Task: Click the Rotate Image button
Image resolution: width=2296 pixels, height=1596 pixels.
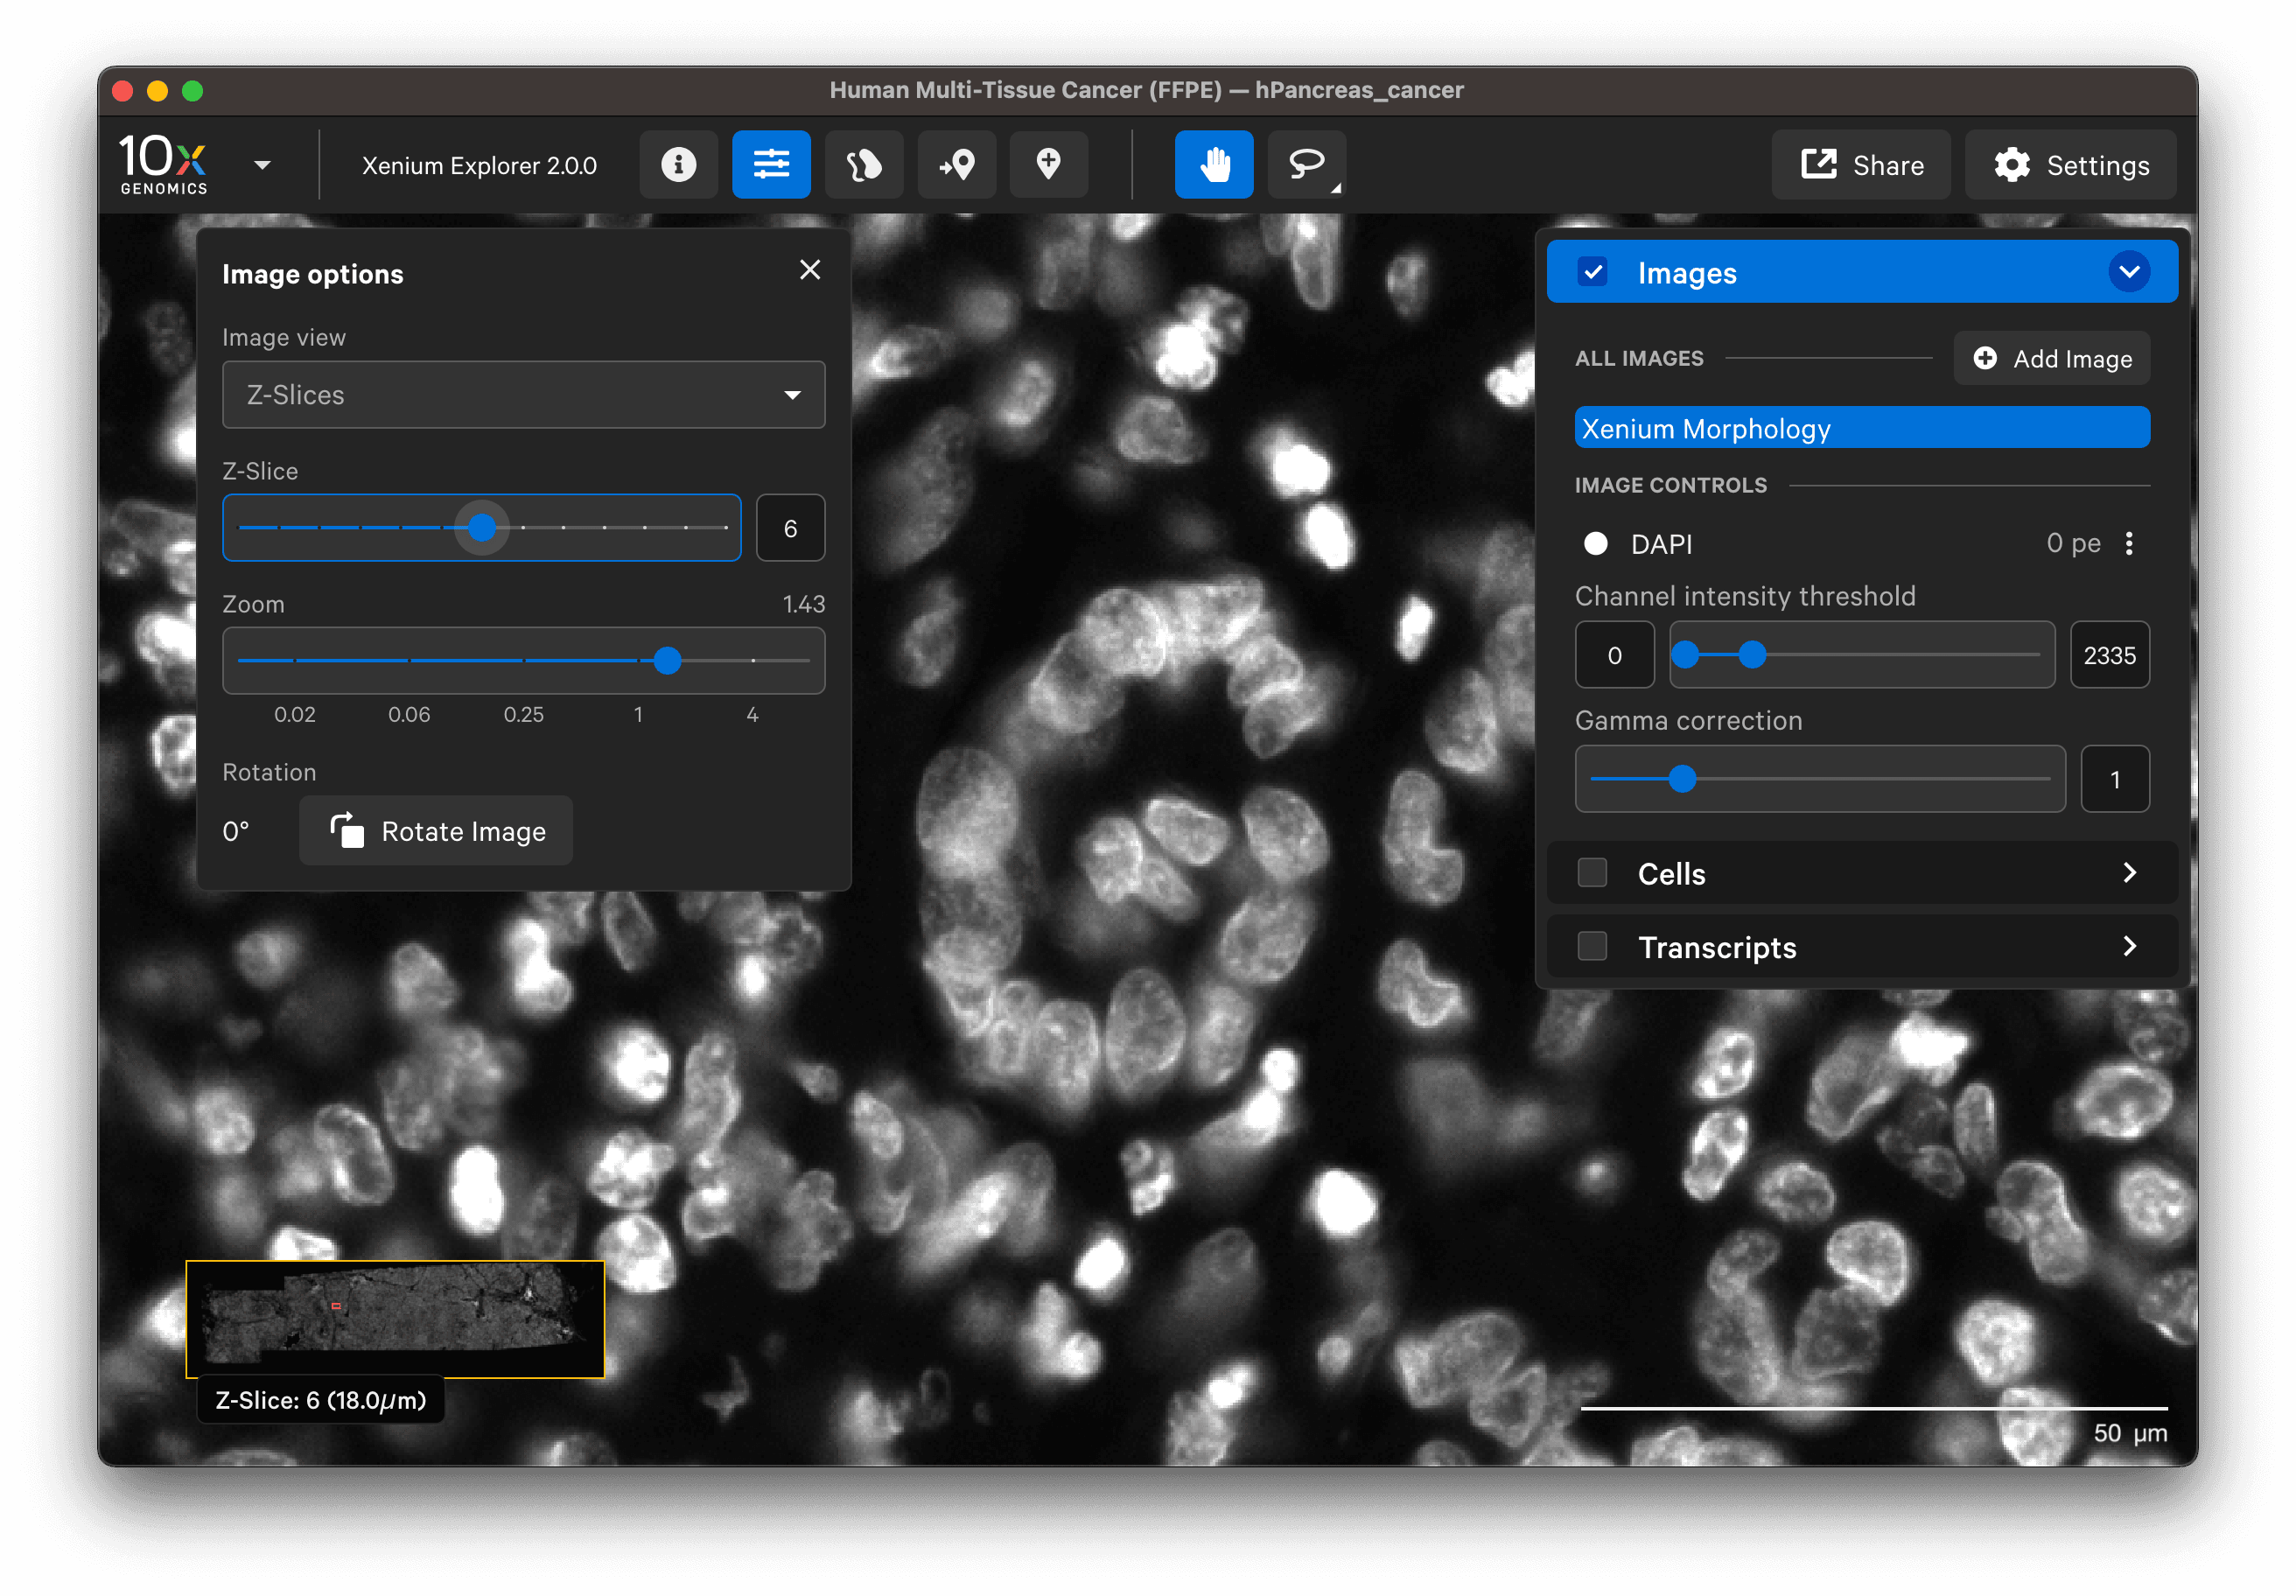Action: pyautogui.click(x=437, y=831)
